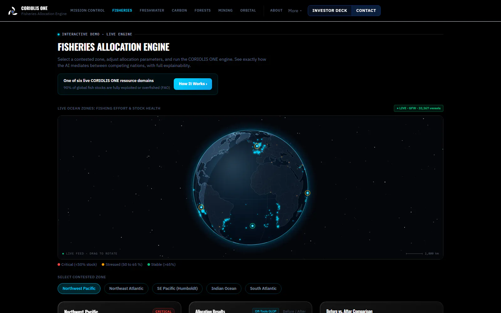
Task: Click the Contact button
Action: (366, 11)
